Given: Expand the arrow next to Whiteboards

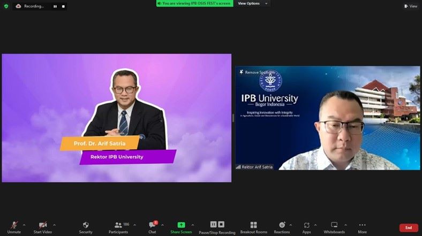Looking at the screenshot, I should tap(345, 225).
